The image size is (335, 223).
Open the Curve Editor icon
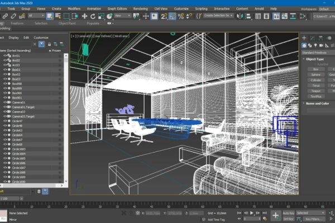click(285, 16)
